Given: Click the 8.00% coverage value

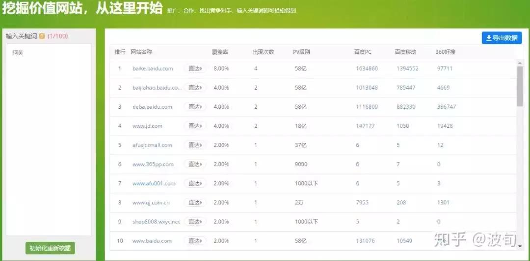Looking at the screenshot, I should [221, 69].
